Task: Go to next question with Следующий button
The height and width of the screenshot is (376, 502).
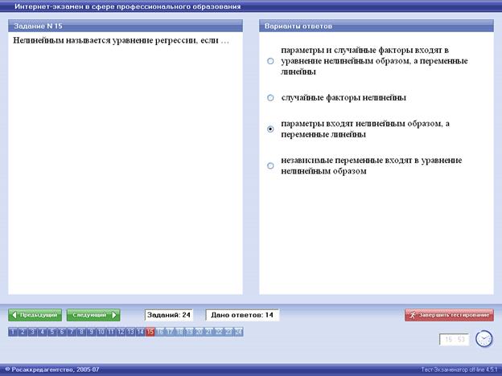Action: (x=93, y=315)
